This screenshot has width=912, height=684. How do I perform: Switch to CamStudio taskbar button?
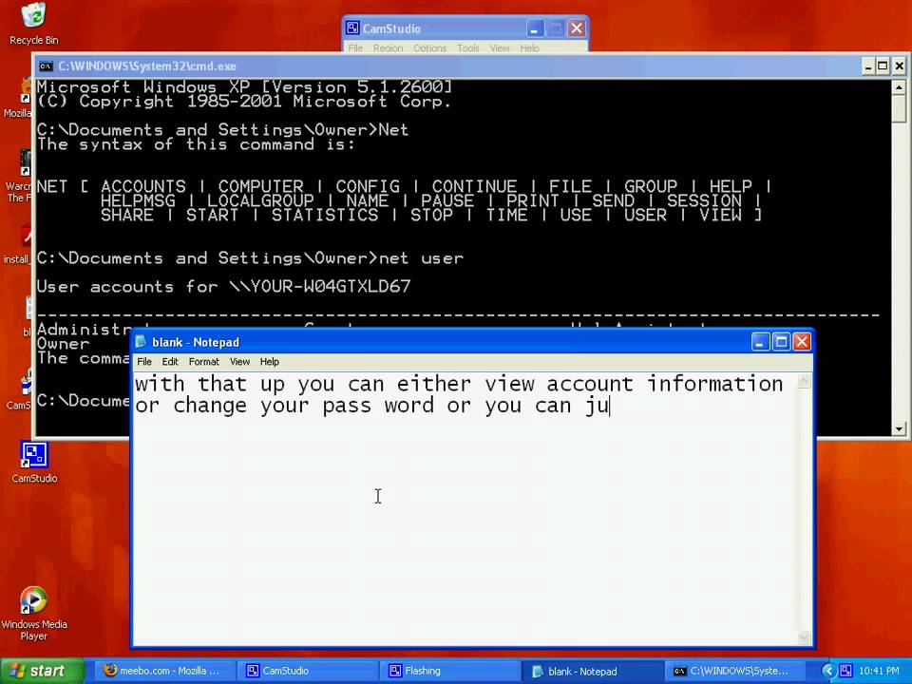coord(308,671)
